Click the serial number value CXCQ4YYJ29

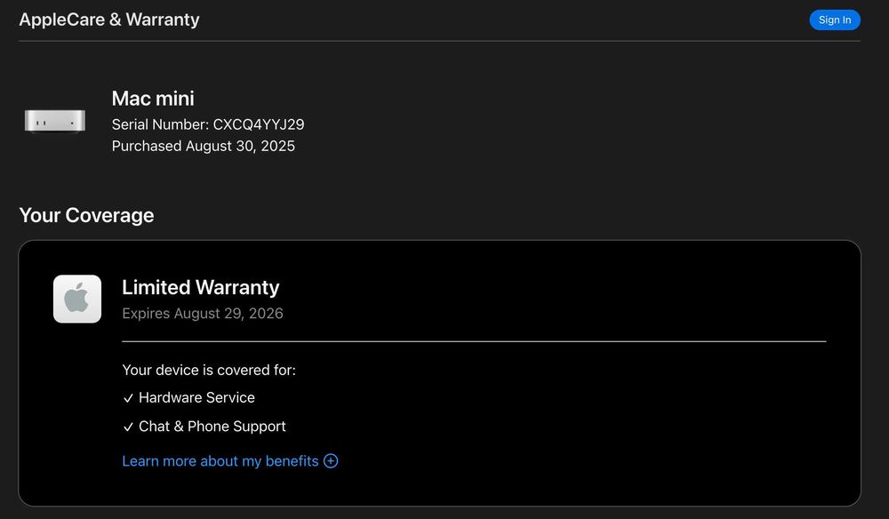click(x=259, y=124)
